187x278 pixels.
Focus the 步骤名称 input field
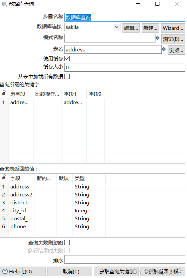coord(125,17)
